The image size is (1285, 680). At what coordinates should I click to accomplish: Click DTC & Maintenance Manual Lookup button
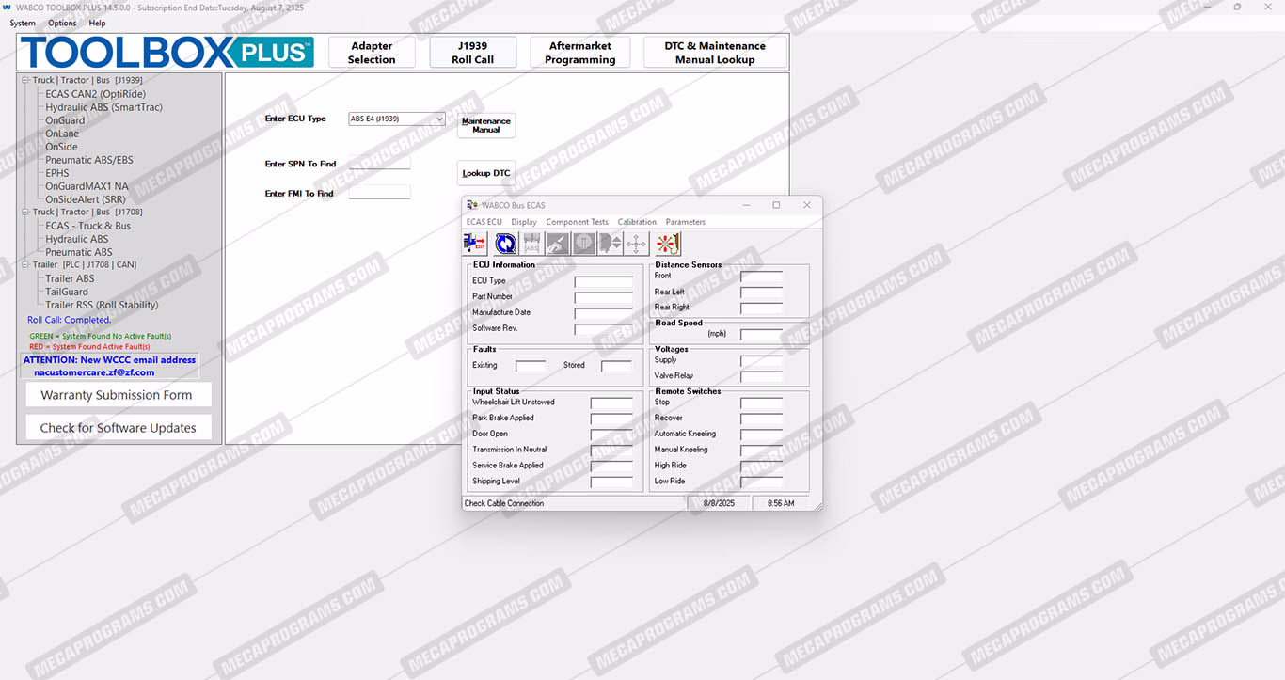click(x=715, y=53)
